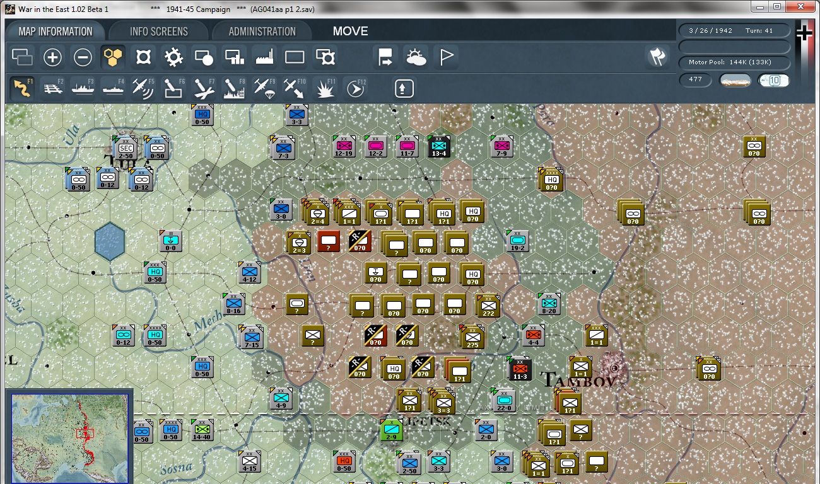
Task: Select the pink 11-7 unit counter
Action: [407, 147]
